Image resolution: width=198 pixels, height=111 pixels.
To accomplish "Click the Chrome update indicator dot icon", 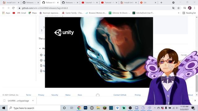I will coord(173,2).
